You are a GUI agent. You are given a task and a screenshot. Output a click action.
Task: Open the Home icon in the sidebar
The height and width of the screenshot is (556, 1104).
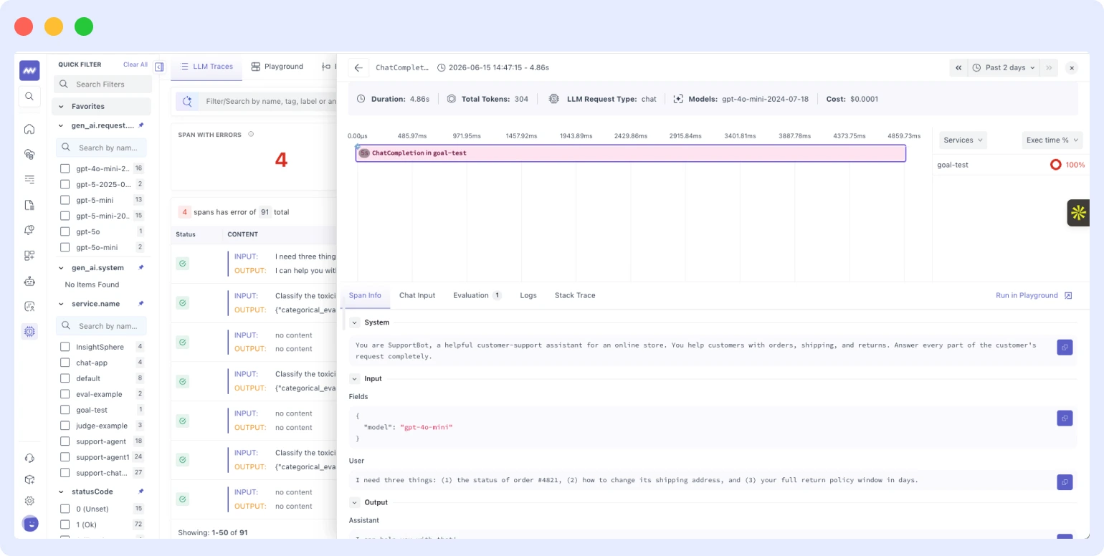[29, 129]
